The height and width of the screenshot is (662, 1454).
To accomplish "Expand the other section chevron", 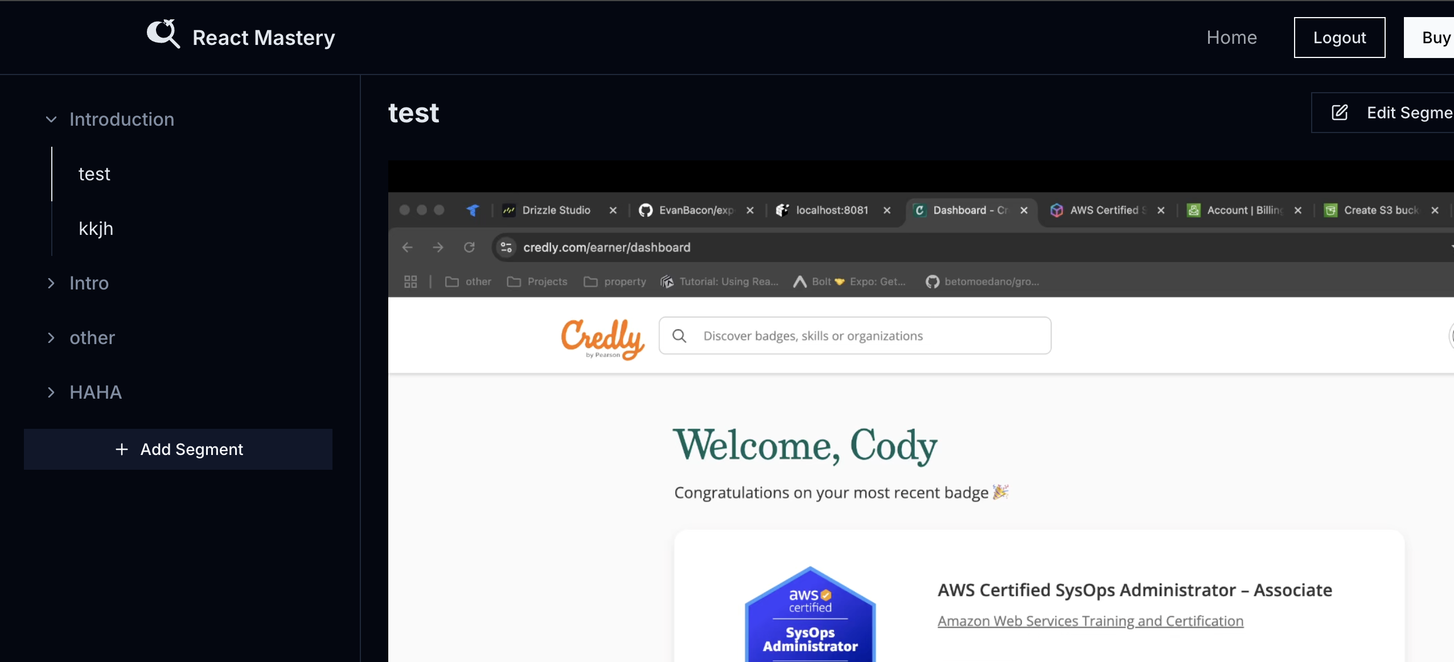I will (51, 338).
